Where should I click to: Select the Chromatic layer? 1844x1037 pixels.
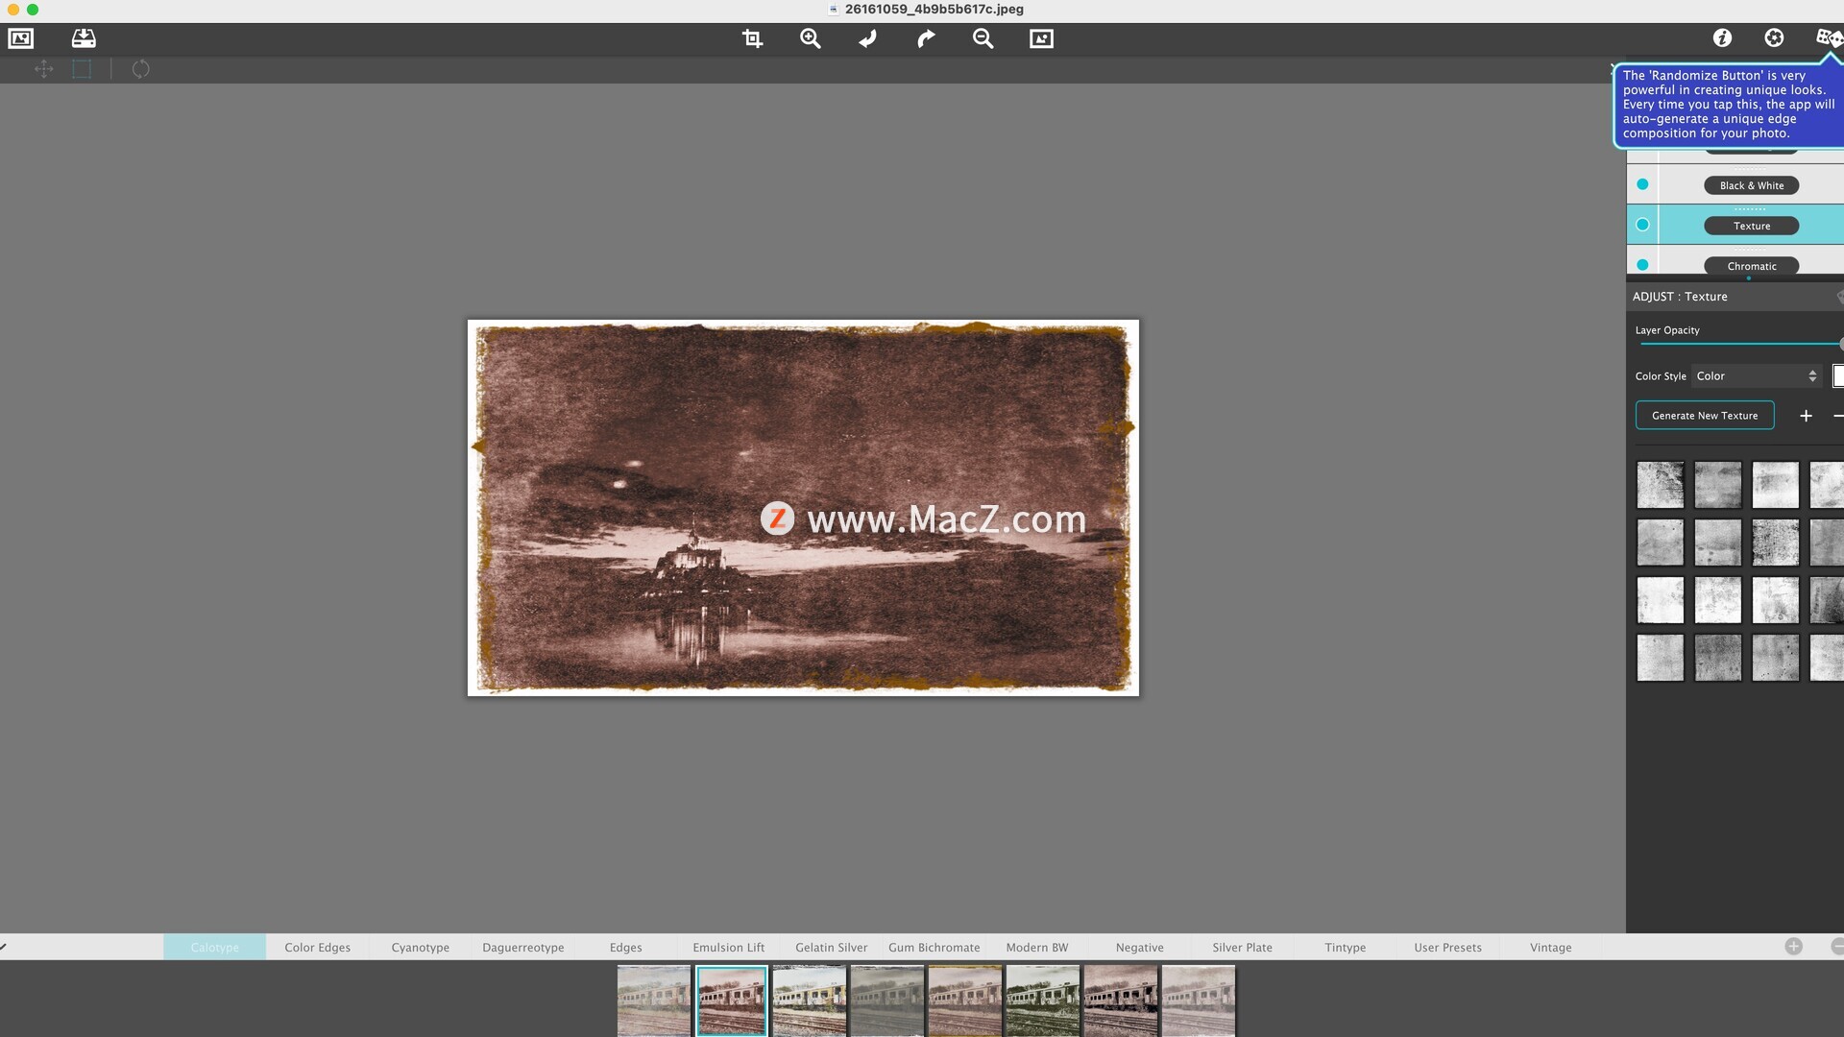tap(1751, 266)
